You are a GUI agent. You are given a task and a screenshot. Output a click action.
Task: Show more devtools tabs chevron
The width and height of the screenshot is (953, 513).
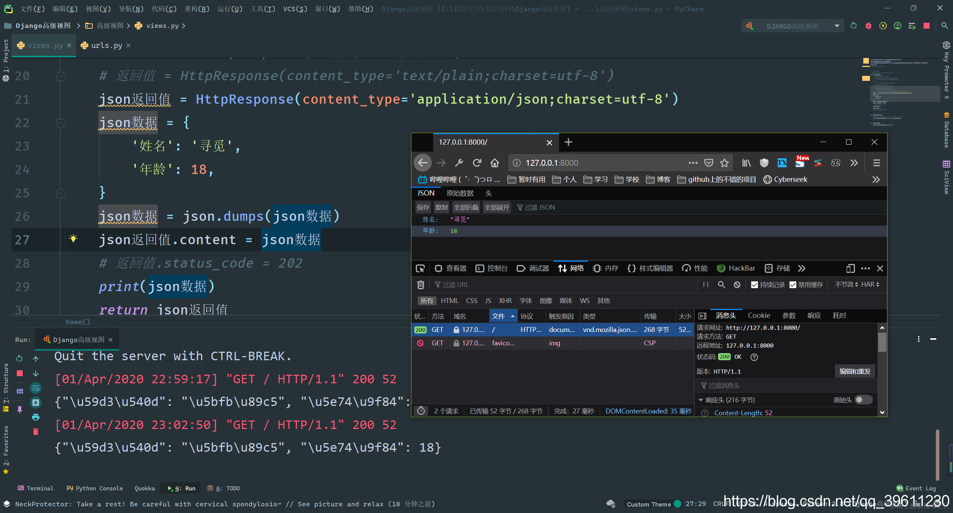[801, 268]
